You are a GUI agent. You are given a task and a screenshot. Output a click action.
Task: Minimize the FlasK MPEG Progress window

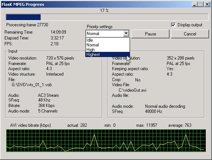pyautogui.click(x=194, y=4)
